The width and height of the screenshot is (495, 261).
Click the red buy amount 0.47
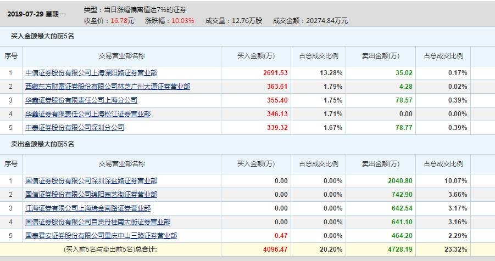pyautogui.click(x=281, y=236)
